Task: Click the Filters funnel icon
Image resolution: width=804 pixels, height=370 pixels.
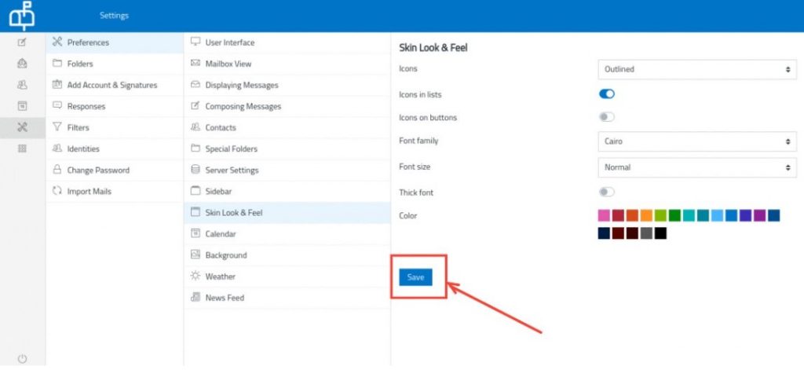Action: point(57,127)
